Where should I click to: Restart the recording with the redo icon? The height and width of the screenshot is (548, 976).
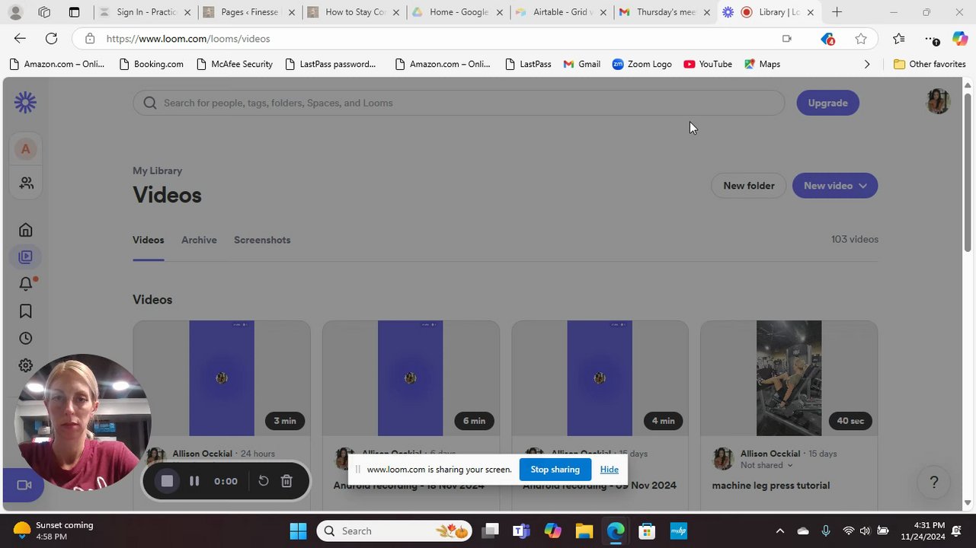tap(263, 481)
